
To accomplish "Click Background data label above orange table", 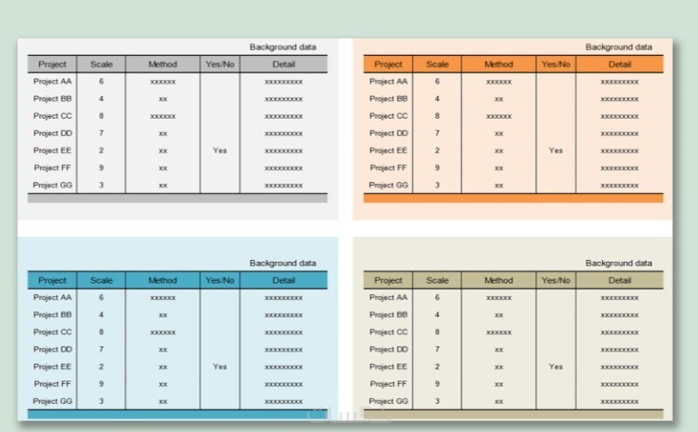I will pyautogui.click(x=619, y=47).
